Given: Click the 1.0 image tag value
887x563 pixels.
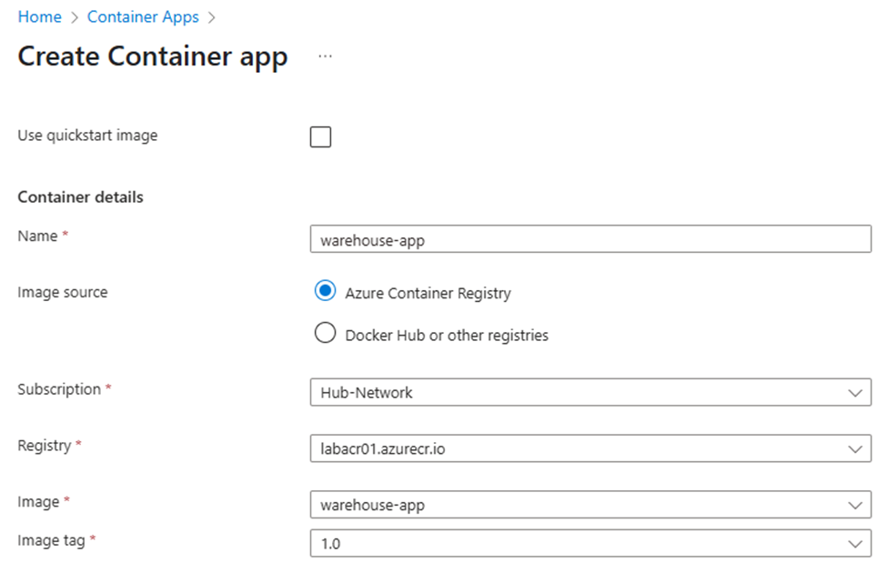Looking at the screenshot, I should point(331,544).
